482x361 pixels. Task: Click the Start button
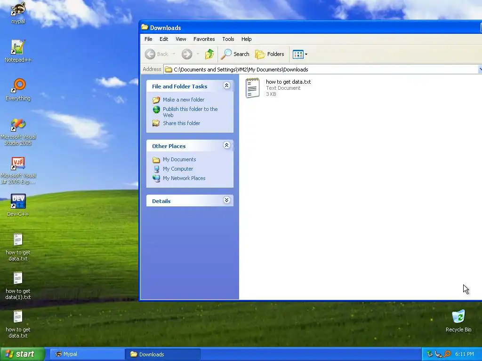pyautogui.click(x=22, y=354)
